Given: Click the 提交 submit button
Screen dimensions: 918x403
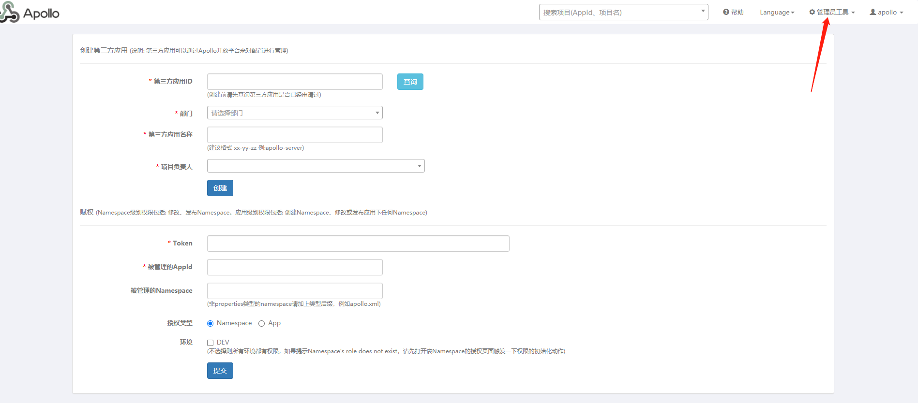Looking at the screenshot, I should [220, 371].
